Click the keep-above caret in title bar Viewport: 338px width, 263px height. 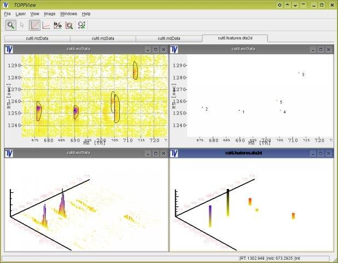(x=287, y=5)
